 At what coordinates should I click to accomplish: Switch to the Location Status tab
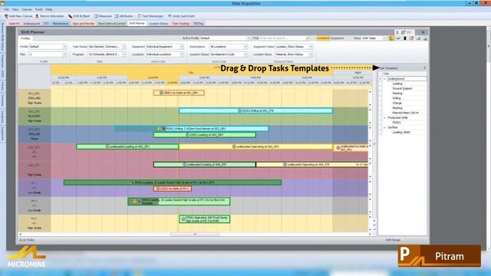[159, 24]
